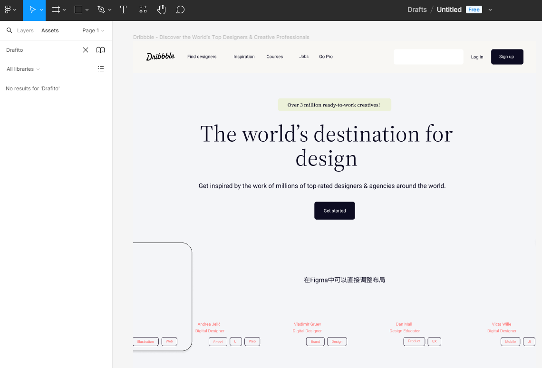Open the team library book icon

[100, 50]
